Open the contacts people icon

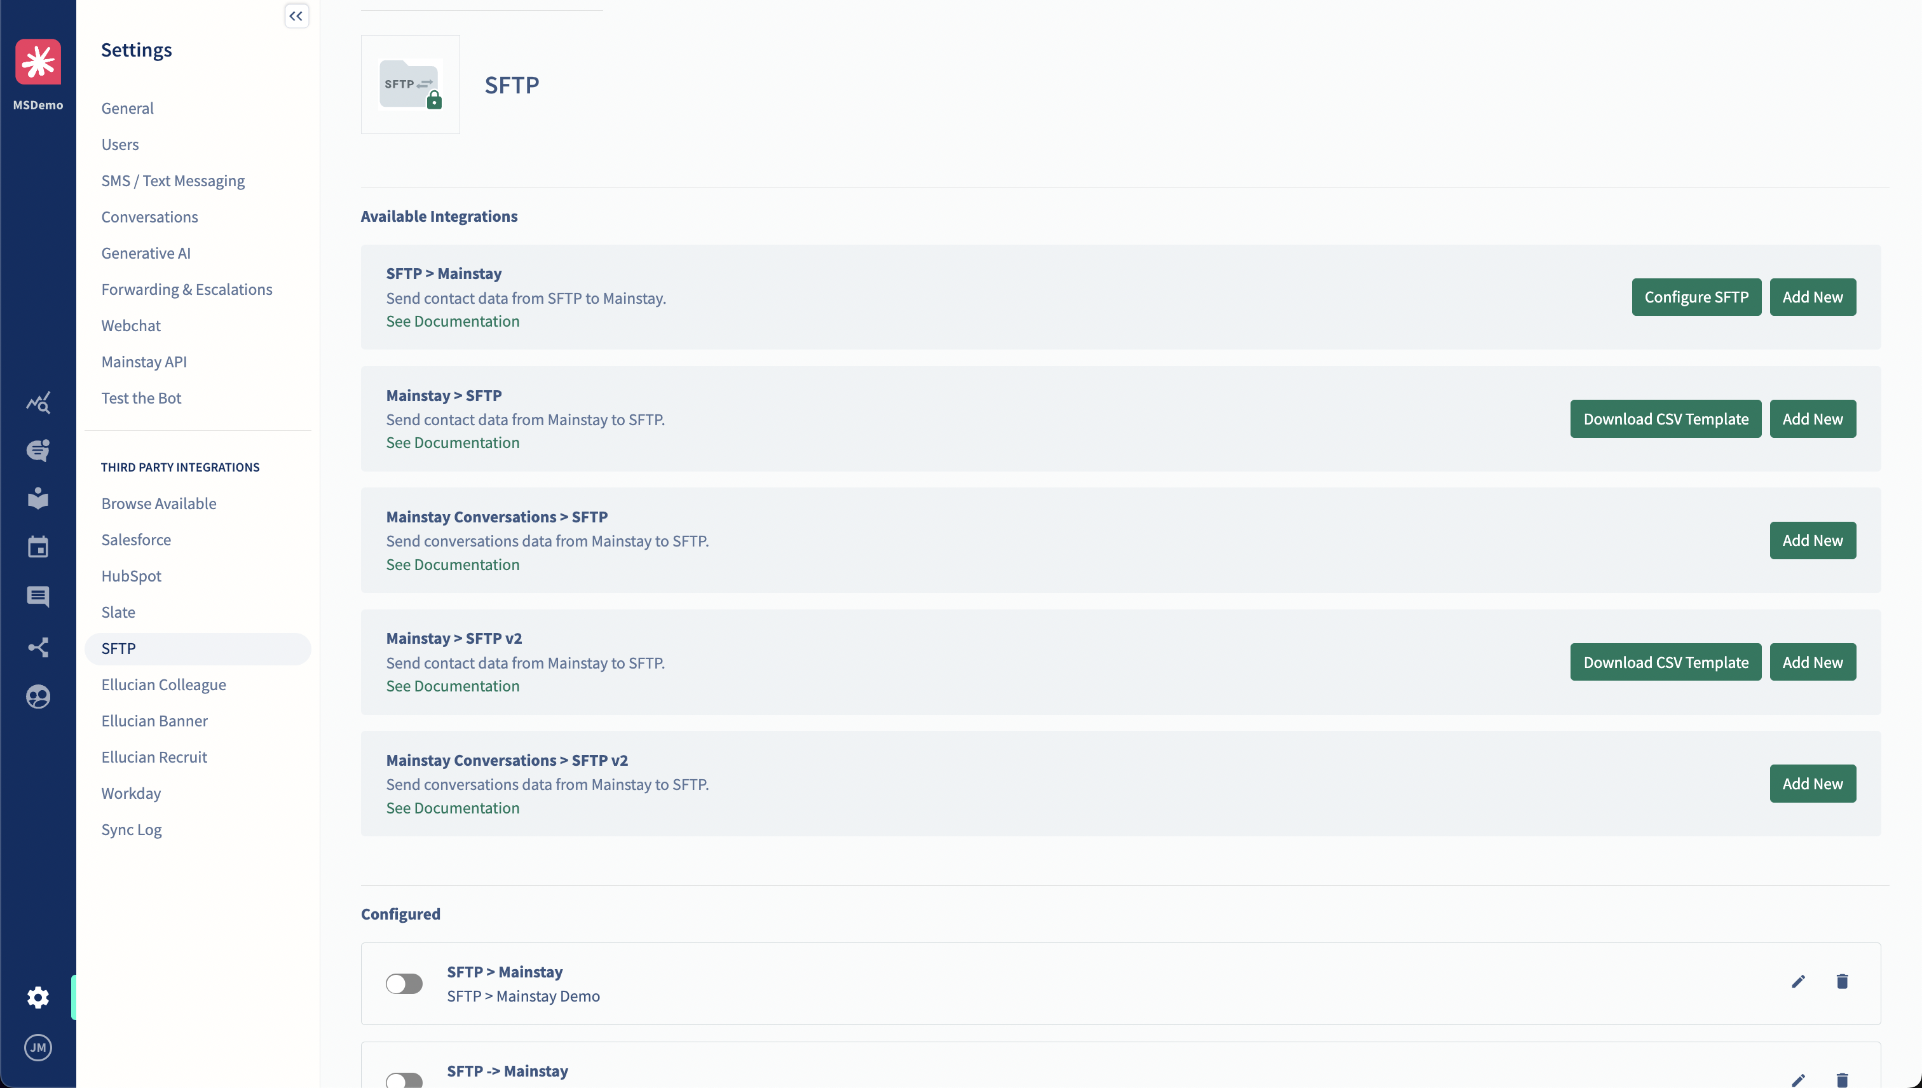coord(38,697)
